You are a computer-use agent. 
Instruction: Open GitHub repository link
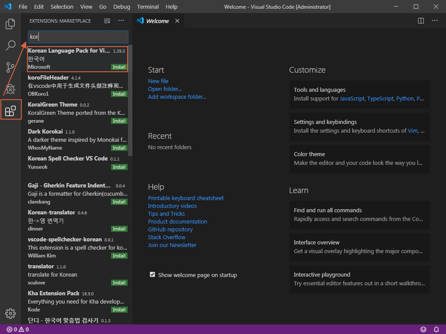pos(170,230)
